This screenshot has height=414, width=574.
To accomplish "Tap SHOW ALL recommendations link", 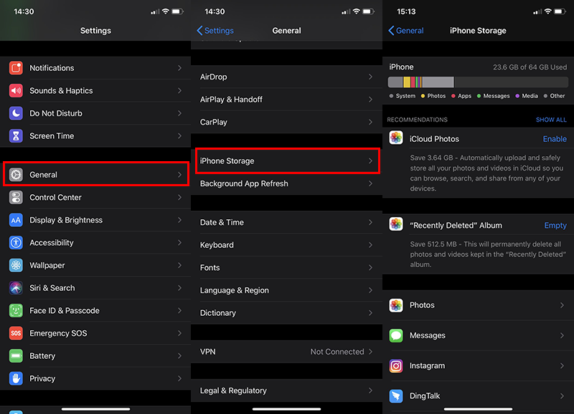I will tap(551, 119).
